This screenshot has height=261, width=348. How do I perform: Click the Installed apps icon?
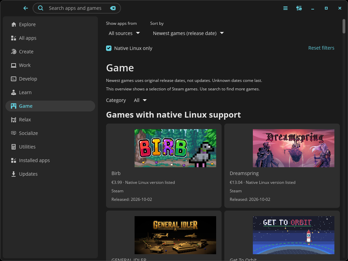[x=14, y=160]
